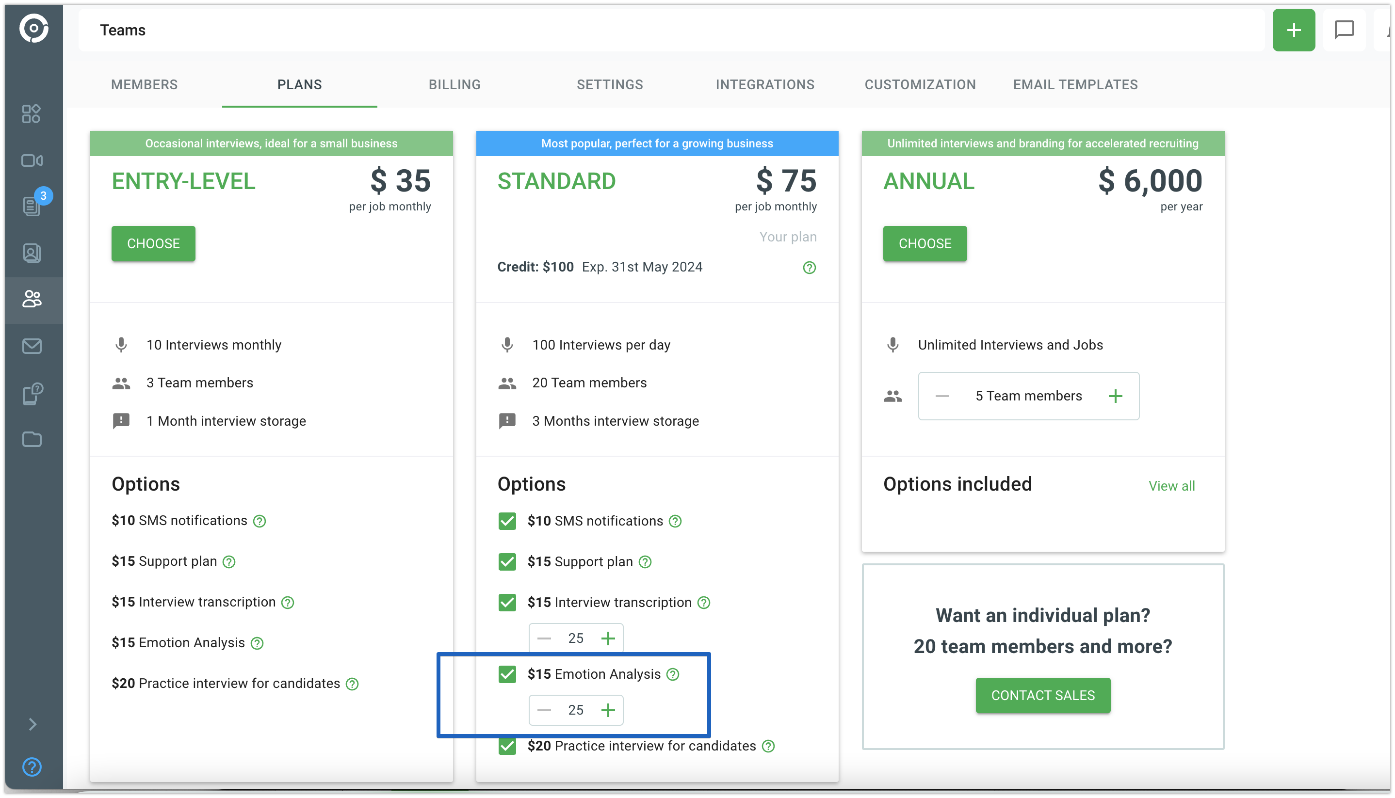Open the candidates profile sidebar icon
Screen dimensions: 1395x798
point(32,253)
